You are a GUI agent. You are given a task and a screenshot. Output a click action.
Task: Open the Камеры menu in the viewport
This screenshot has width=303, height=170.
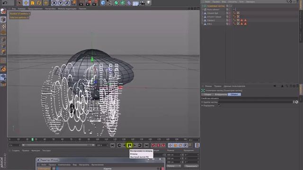point(21,8)
